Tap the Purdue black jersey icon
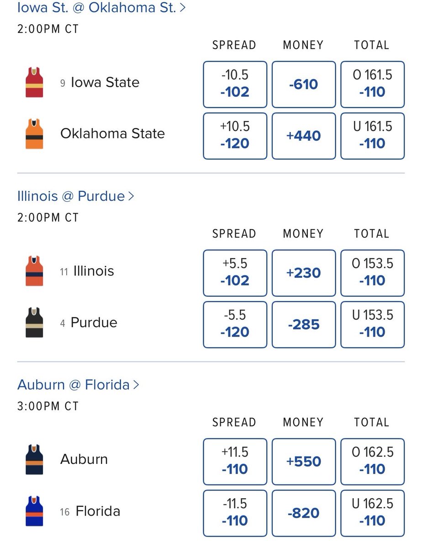The width and height of the screenshot is (422, 548). (34, 323)
